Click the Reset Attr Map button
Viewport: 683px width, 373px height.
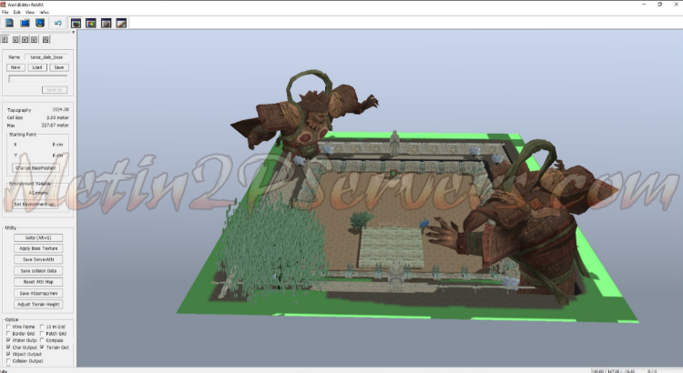point(38,282)
